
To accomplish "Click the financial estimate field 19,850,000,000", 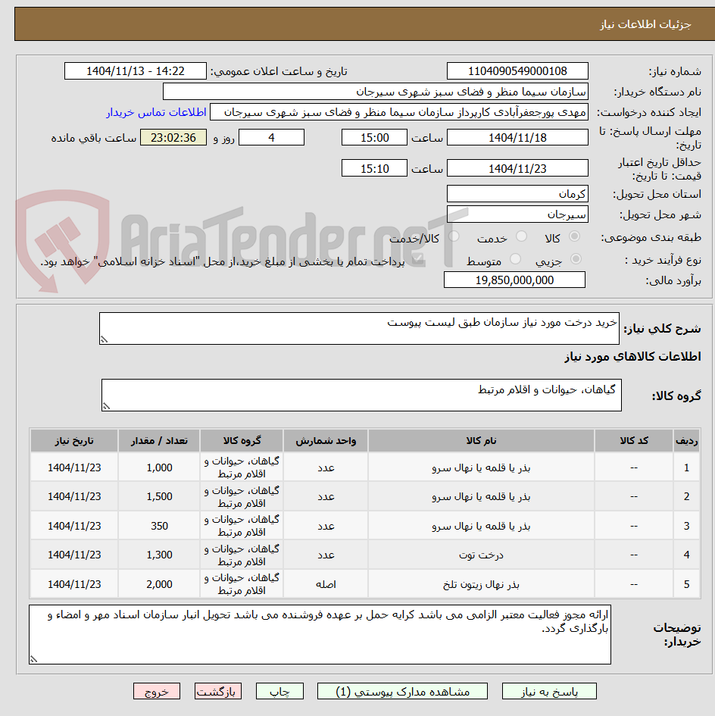I will pos(514,280).
